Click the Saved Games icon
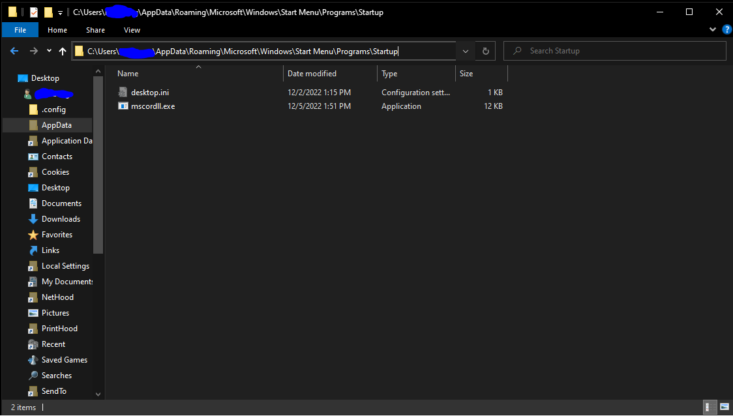The width and height of the screenshot is (733, 416). (x=33, y=360)
